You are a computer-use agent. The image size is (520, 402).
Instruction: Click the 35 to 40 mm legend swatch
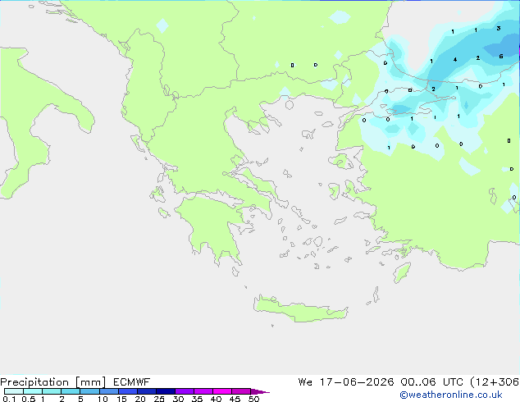click(203, 391)
